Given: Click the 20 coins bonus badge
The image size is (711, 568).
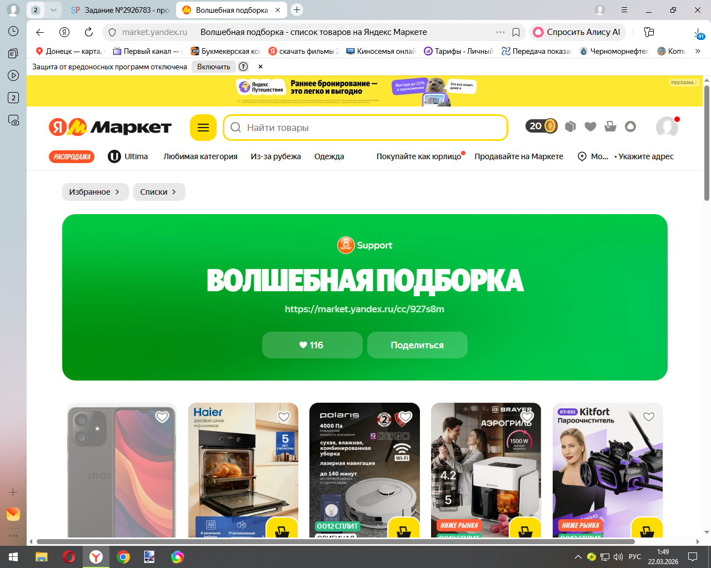Looking at the screenshot, I should [542, 126].
